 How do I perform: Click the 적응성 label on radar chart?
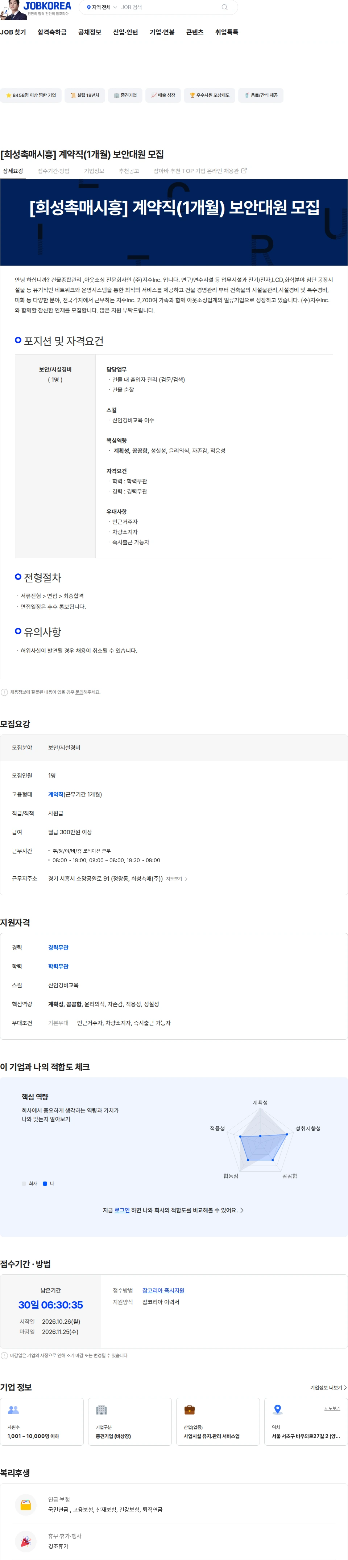coord(217,1128)
